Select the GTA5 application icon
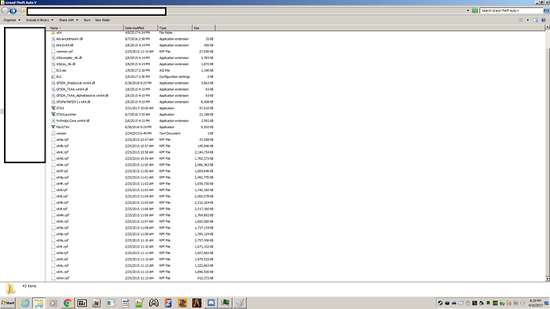Viewport: 550px width, 309px height. point(53,108)
